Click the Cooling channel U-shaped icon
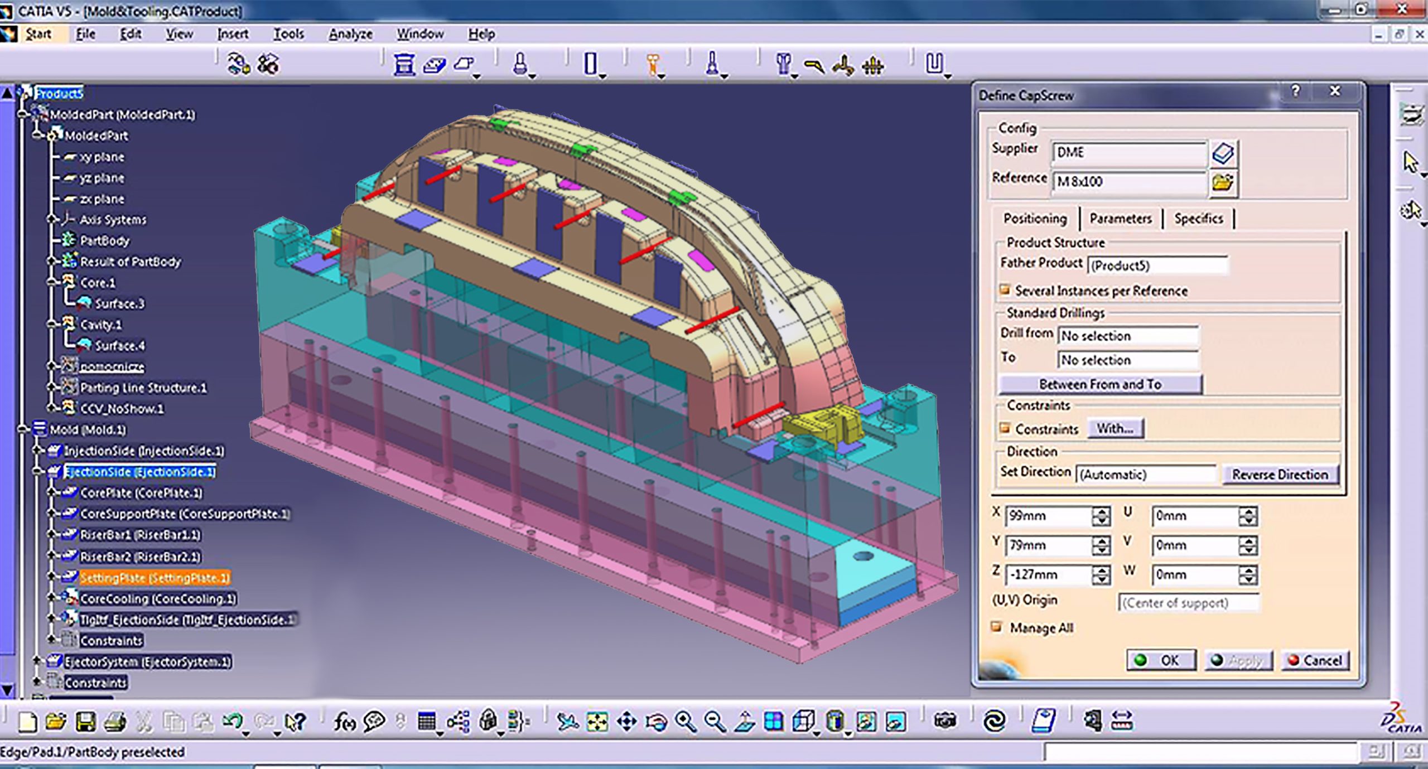Image resolution: width=1428 pixels, height=769 pixels. point(934,63)
